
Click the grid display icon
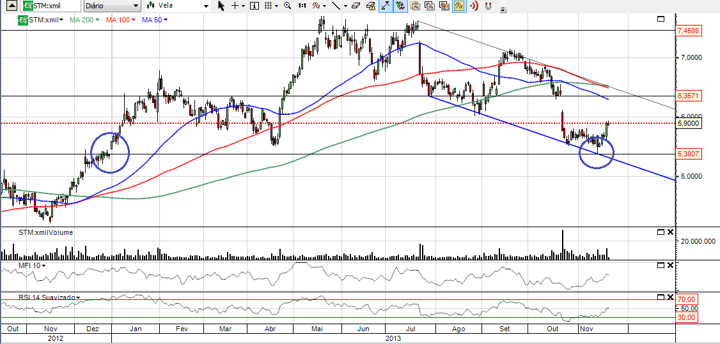coord(268,6)
